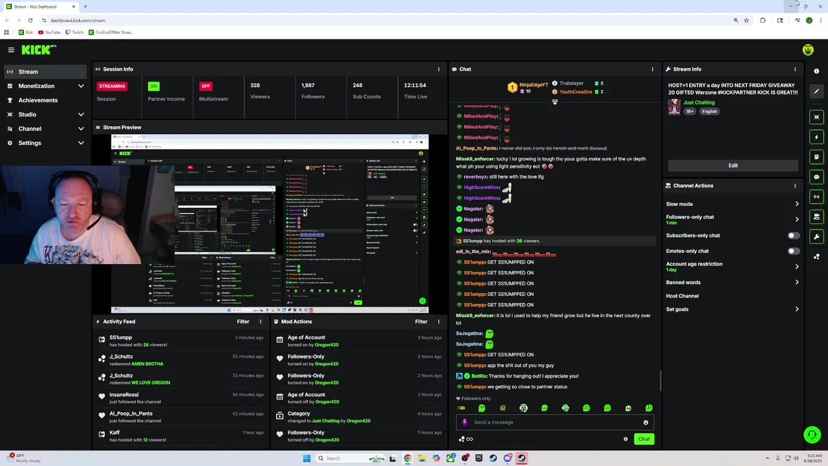Screen dimensions: 828x466
Task: Open the hamburger menu next to Kick logo
Action: 11,50
